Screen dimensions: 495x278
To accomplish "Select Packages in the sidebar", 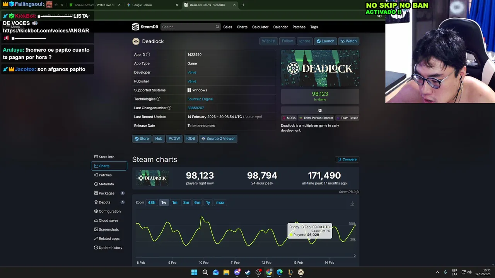I will 109,193.
